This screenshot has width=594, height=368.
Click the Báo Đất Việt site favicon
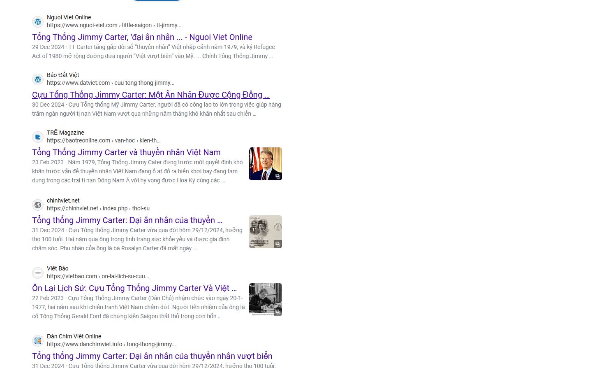pos(38,79)
